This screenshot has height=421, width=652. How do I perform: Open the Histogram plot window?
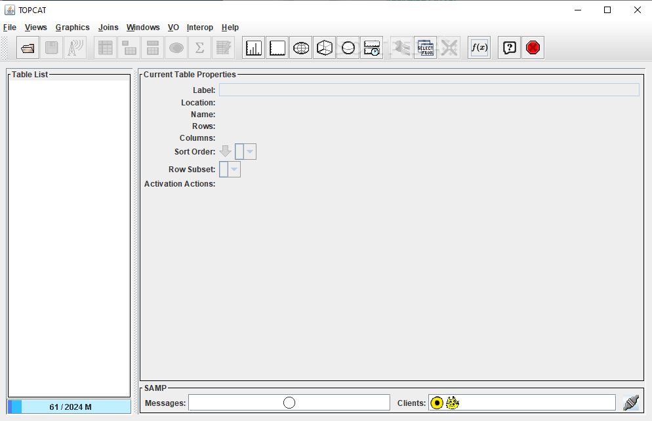[x=254, y=48]
